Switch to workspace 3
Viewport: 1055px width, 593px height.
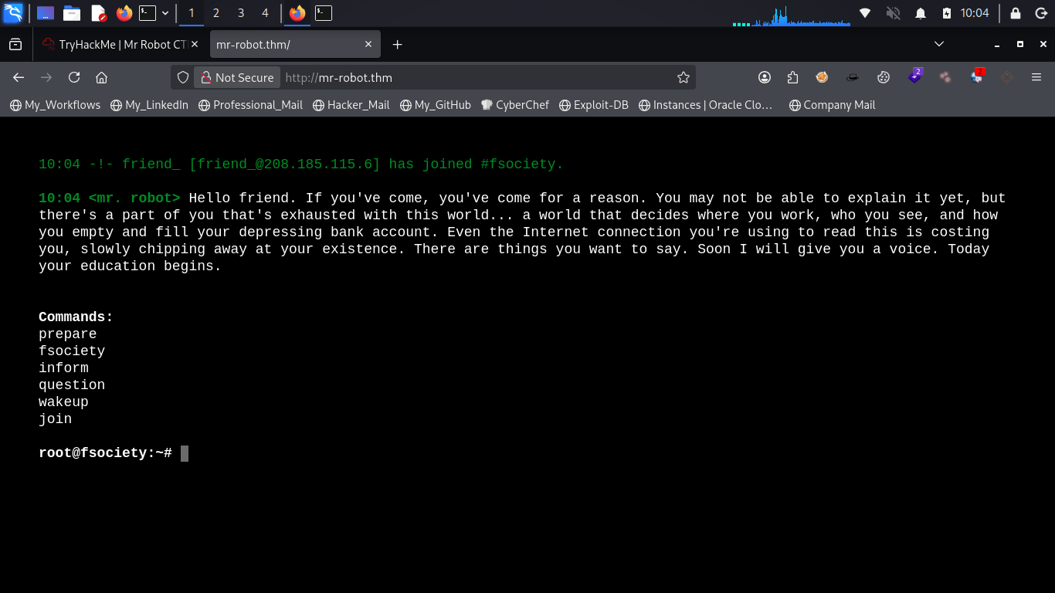coord(241,13)
